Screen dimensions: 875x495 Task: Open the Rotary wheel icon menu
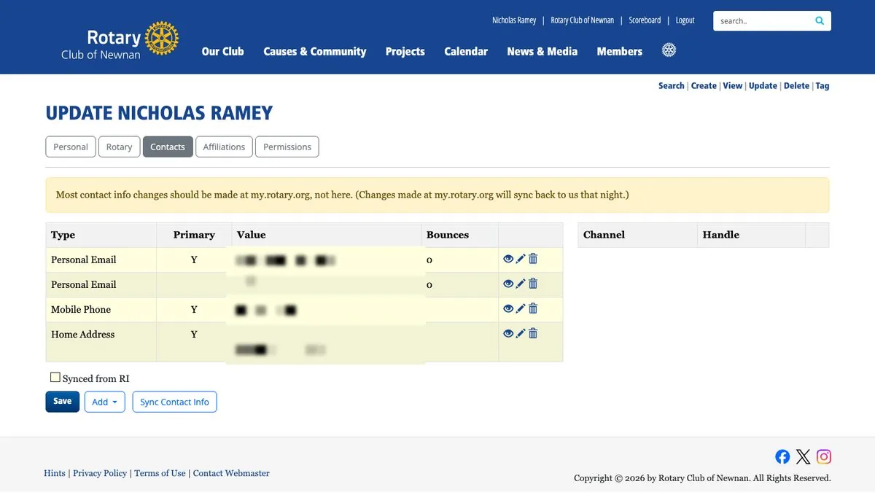(x=669, y=50)
